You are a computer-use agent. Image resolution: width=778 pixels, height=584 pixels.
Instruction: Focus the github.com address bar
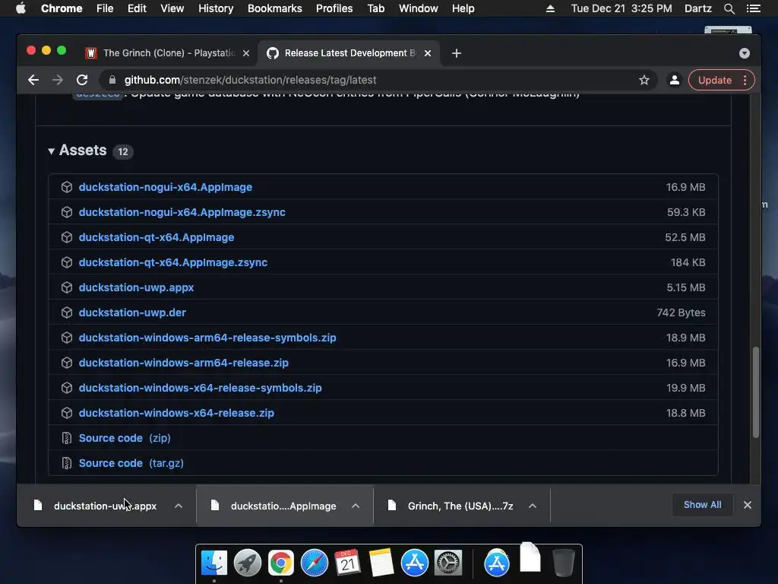coord(377,80)
